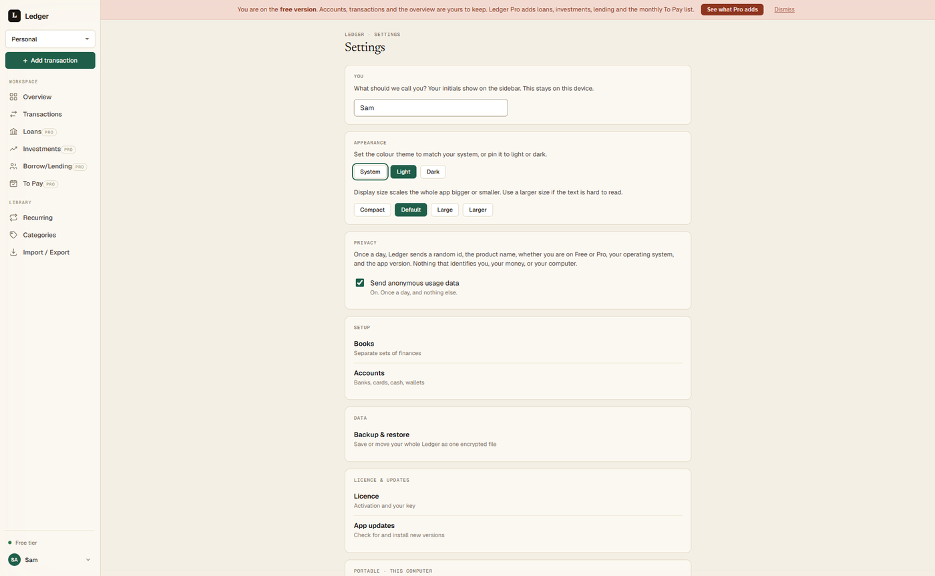The image size is (935, 576).
Task: Click the Import / Export download icon
Action: [13, 252]
